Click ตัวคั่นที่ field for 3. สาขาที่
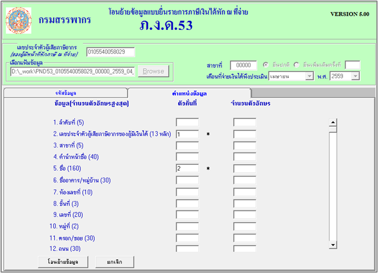 (x=187, y=146)
